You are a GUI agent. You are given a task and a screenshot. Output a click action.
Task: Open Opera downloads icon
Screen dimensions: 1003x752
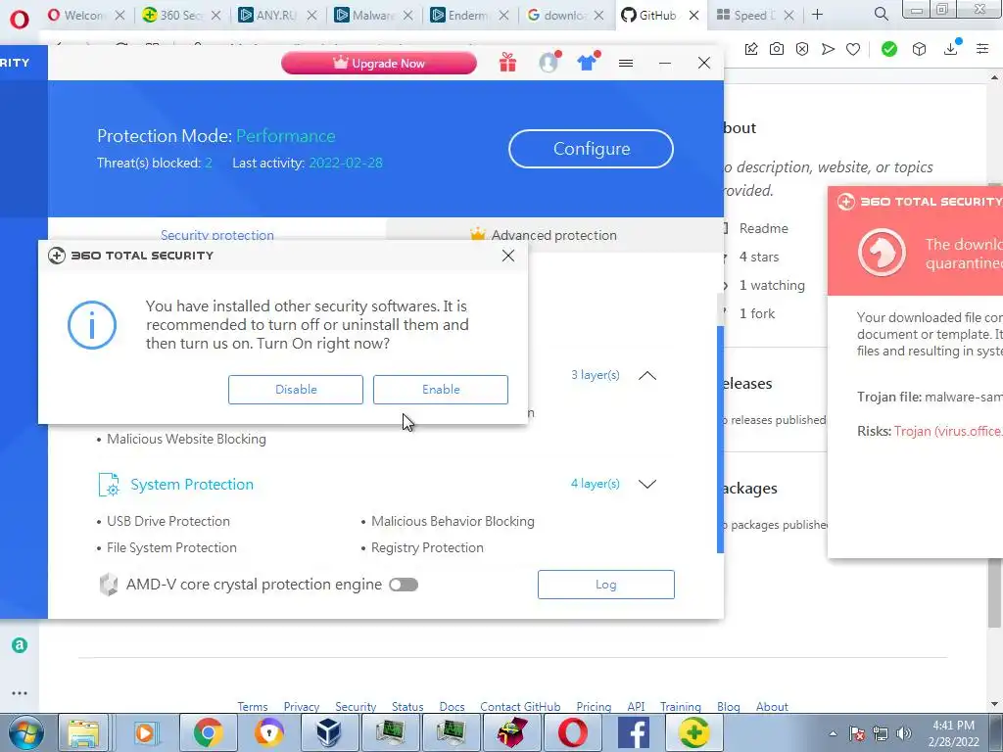(x=951, y=47)
